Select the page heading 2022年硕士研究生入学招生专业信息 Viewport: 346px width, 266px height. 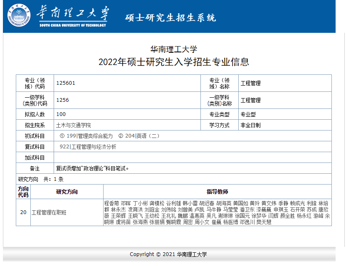click(174, 62)
